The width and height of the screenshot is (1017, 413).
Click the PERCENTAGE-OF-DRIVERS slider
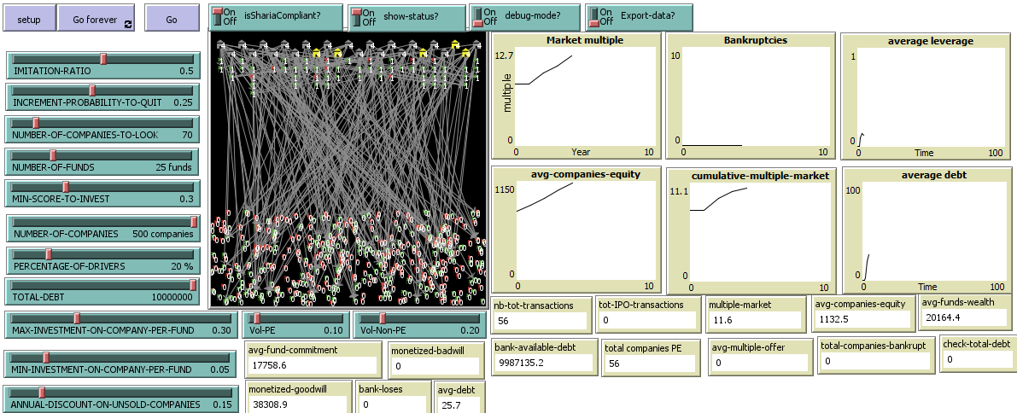[101, 259]
